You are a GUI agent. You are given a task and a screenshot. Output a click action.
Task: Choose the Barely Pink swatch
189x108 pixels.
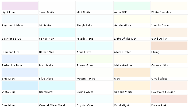point(169,99)
